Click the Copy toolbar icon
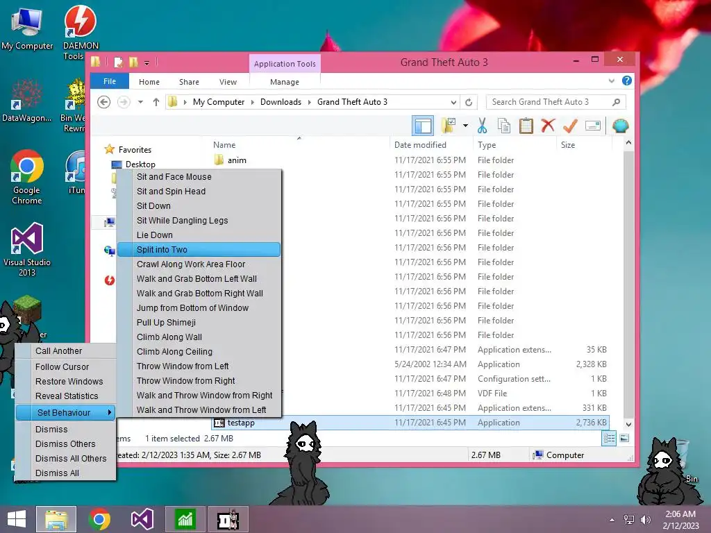Screen dimensions: 711x533 [x=504, y=126]
